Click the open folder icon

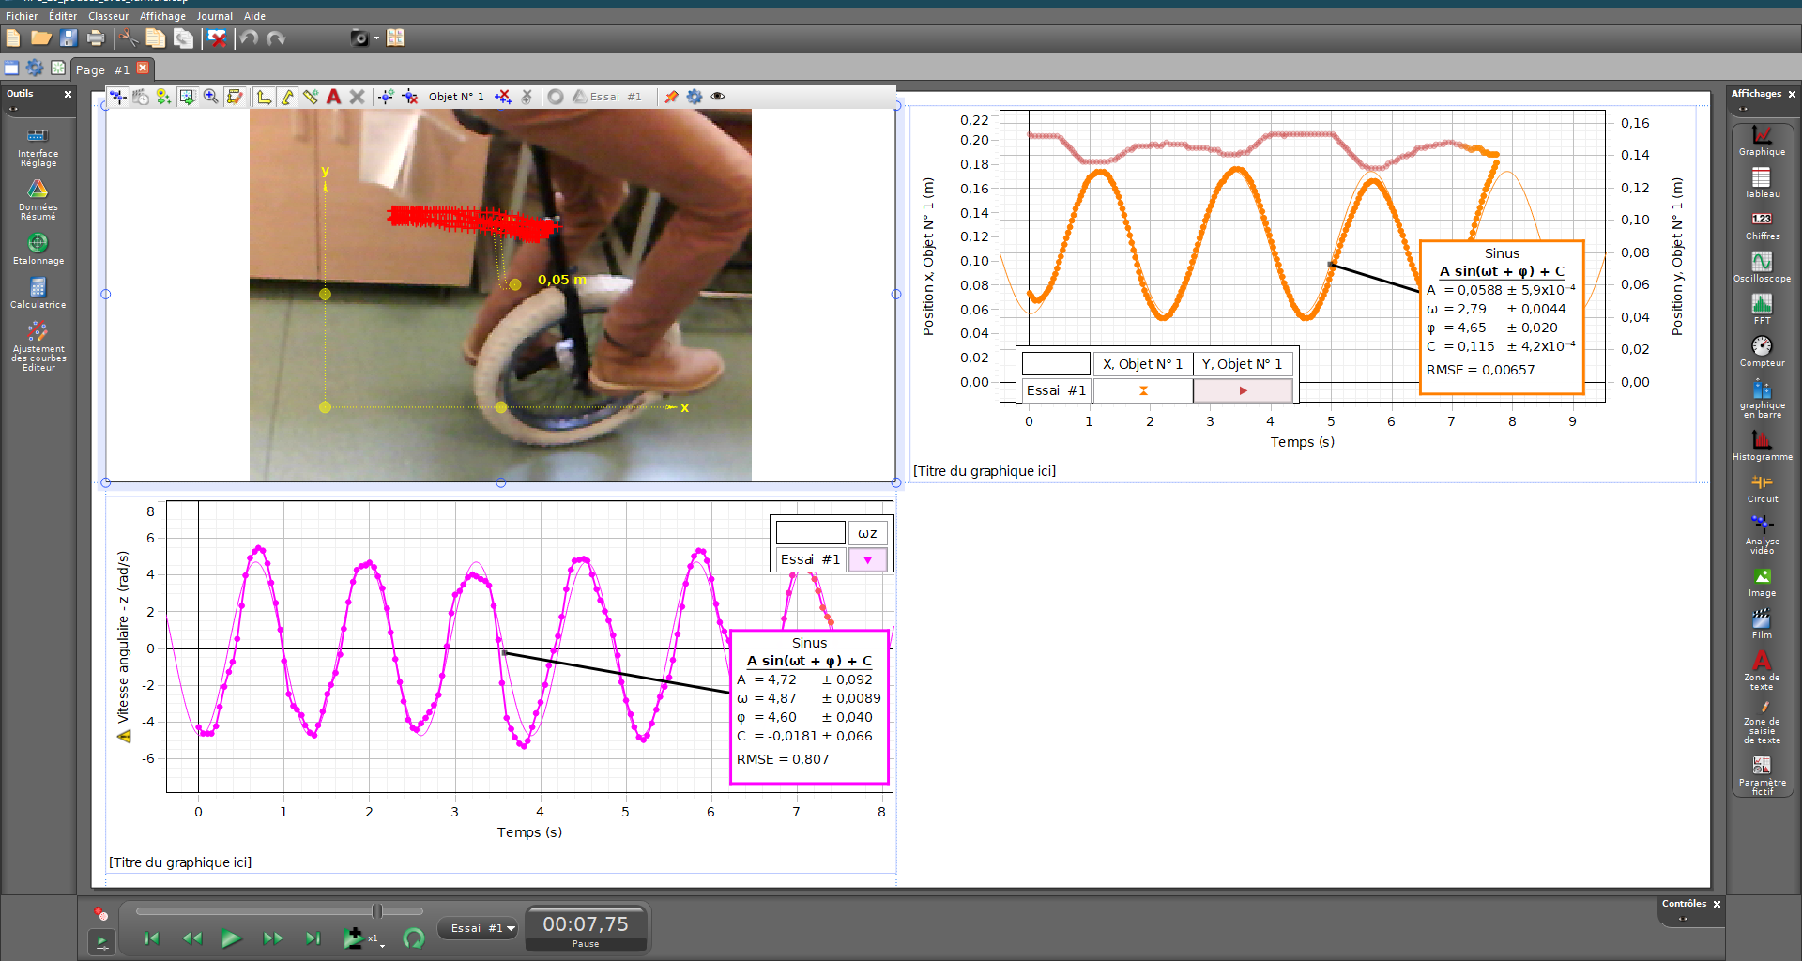click(x=40, y=38)
